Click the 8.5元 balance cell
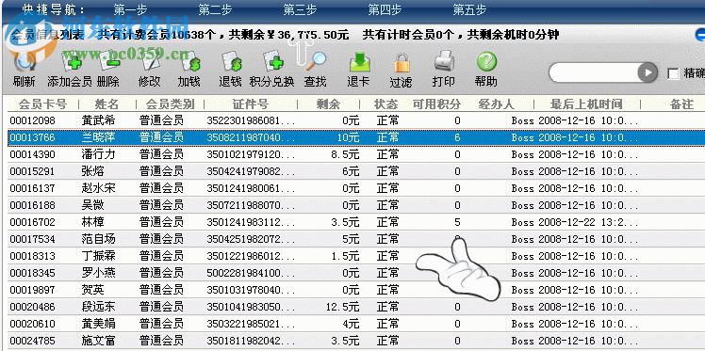The width and height of the screenshot is (705, 351). click(x=345, y=154)
